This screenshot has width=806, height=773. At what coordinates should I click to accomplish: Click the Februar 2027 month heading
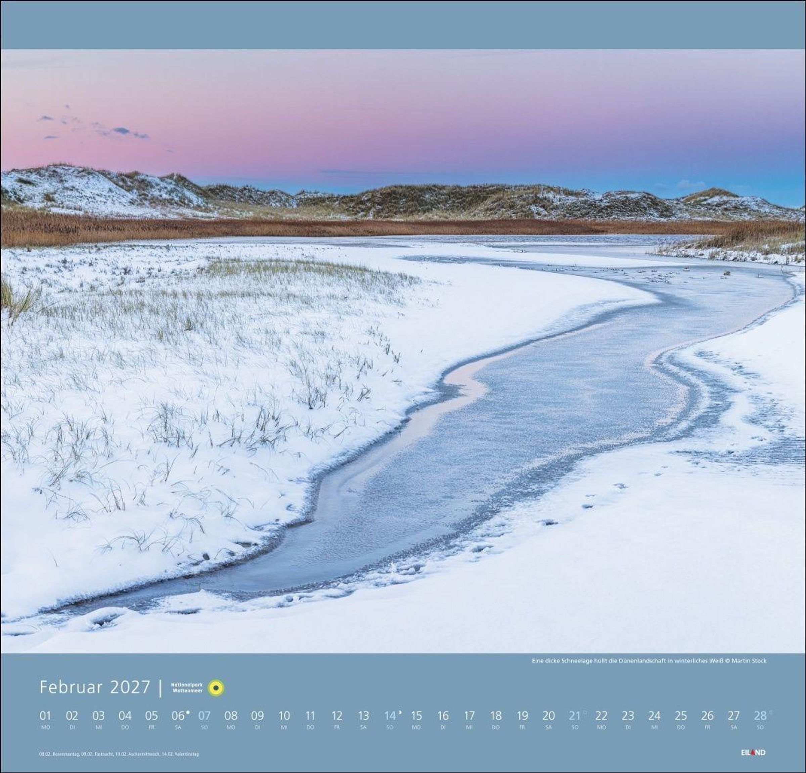tap(95, 687)
